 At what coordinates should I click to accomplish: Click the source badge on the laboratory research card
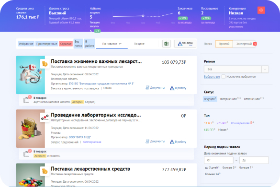point(45,117)
